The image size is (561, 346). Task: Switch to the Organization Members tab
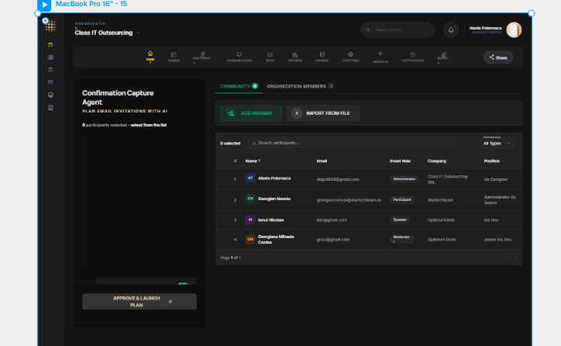coord(299,86)
